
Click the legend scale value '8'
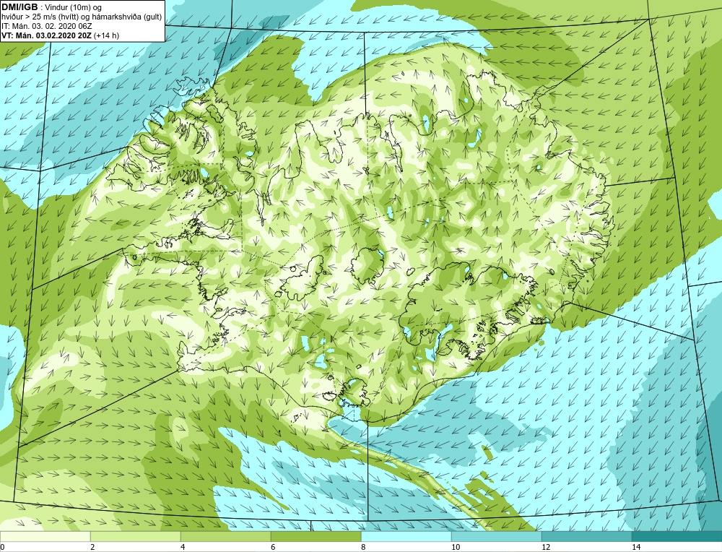pos(363,547)
